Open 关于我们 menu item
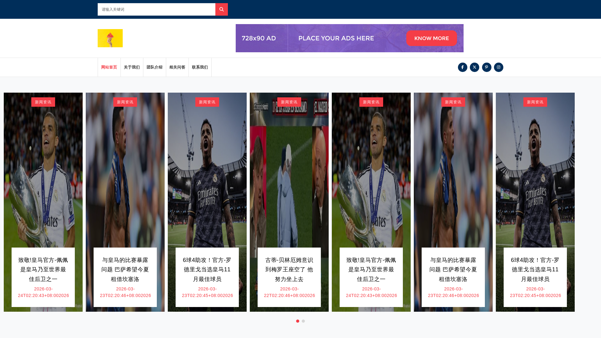 (x=132, y=67)
